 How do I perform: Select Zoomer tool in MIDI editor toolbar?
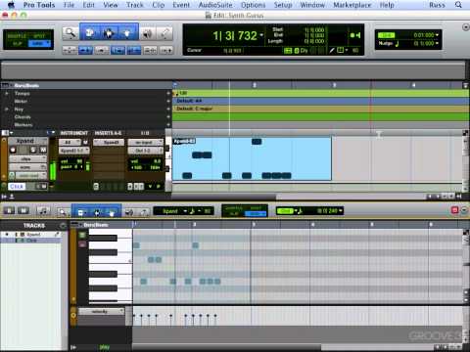pyautogui.click(x=62, y=212)
